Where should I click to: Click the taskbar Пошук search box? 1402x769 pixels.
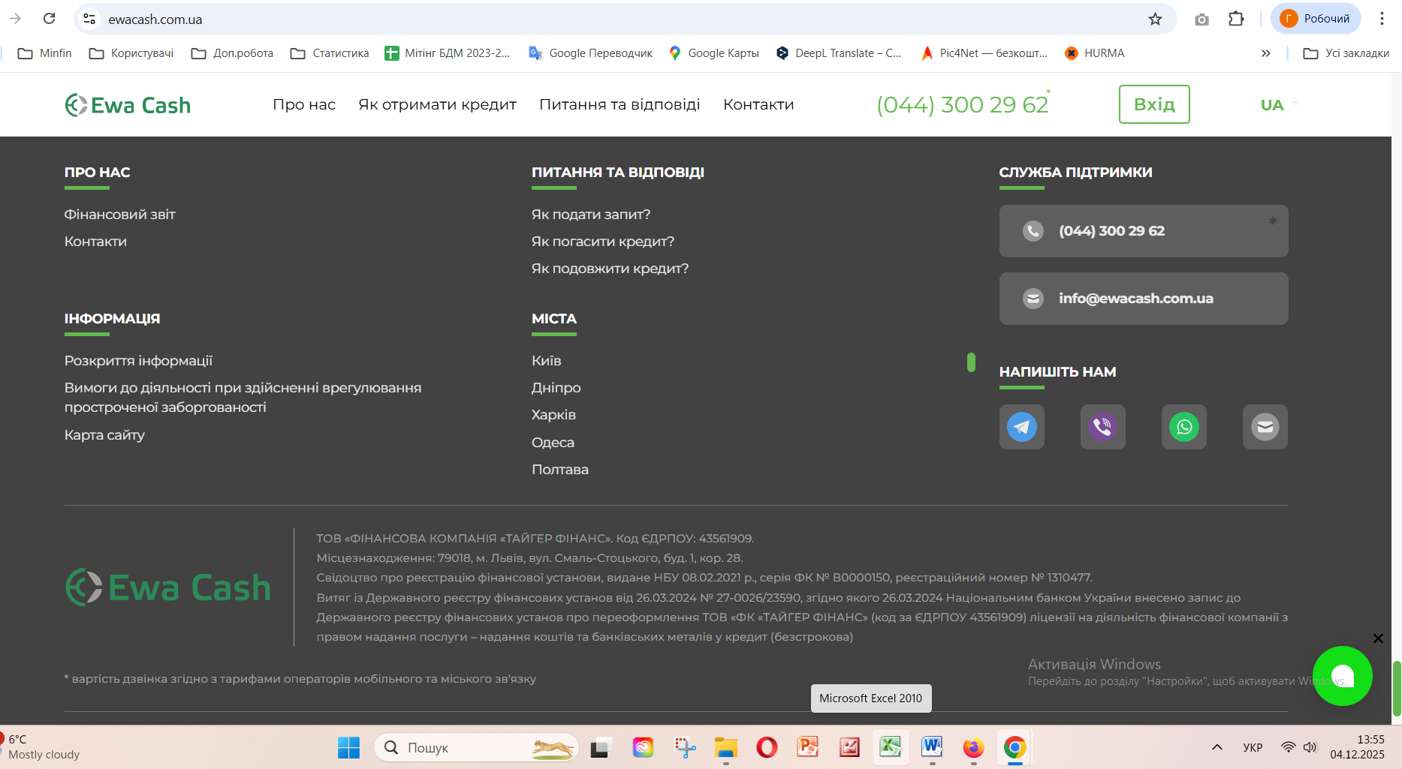476,747
